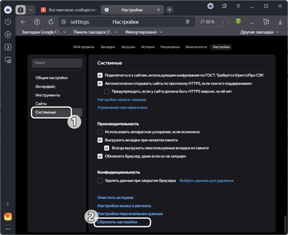Open the Расширения tab
Image resolution: width=288 pixels, height=235 pixels.
170,47
